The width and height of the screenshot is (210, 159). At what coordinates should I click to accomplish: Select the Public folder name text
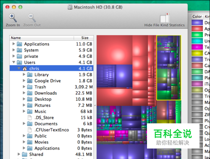(41, 136)
